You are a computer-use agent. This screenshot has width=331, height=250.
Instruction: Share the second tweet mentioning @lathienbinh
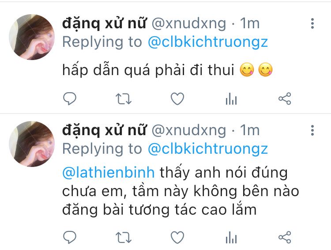(285, 237)
